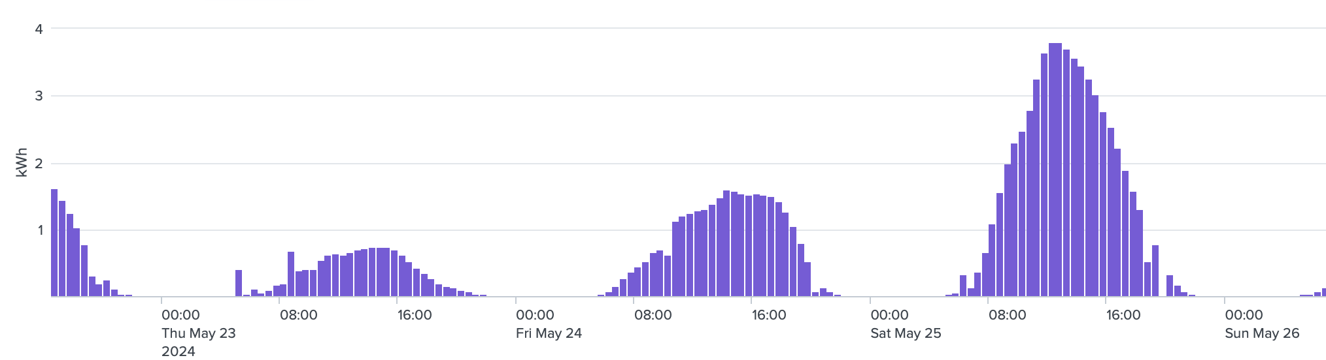Click the y-axis value '1'

[x=39, y=230]
